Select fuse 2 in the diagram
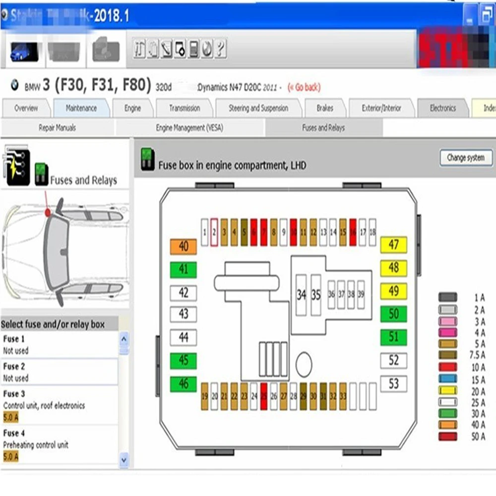The height and width of the screenshot is (496, 496). pyautogui.click(x=213, y=231)
